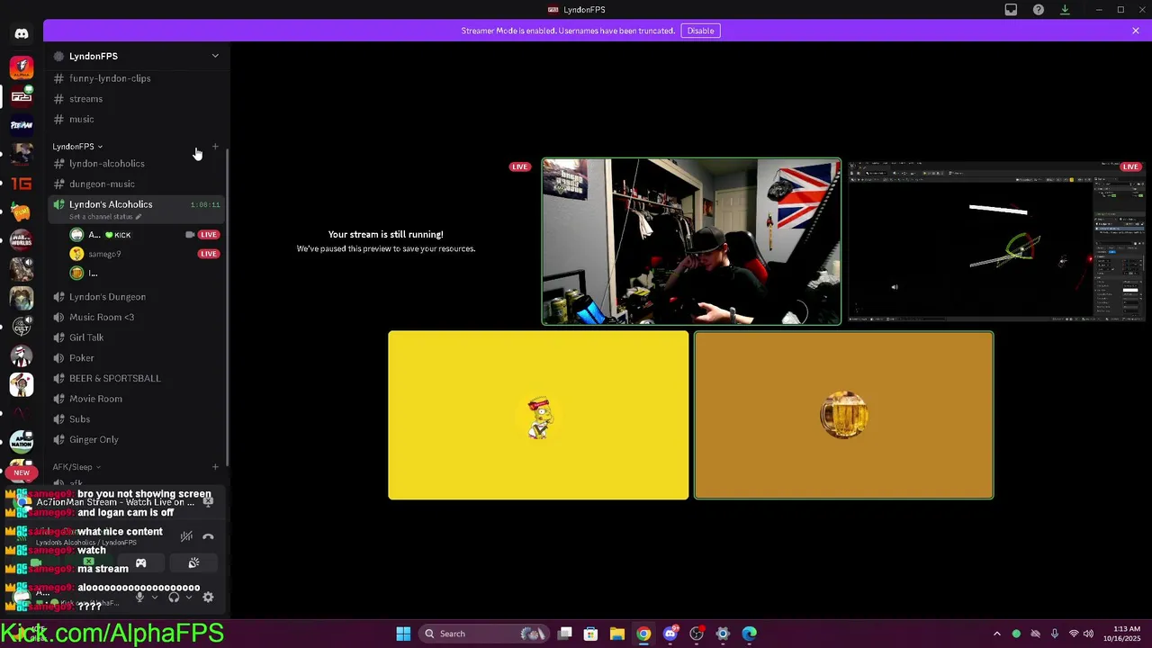Image resolution: width=1152 pixels, height=648 pixels.
Task: Open the 1G server icon
Action: [x=22, y=184]
